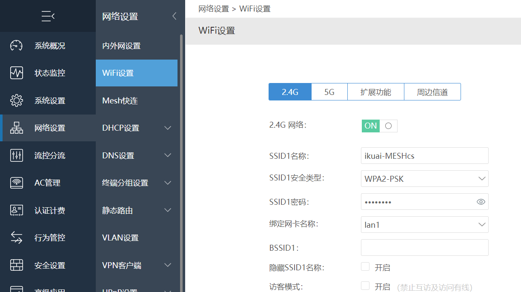Click inside the BSSID1 input field
Screen dimensions: 521x292
424,247
